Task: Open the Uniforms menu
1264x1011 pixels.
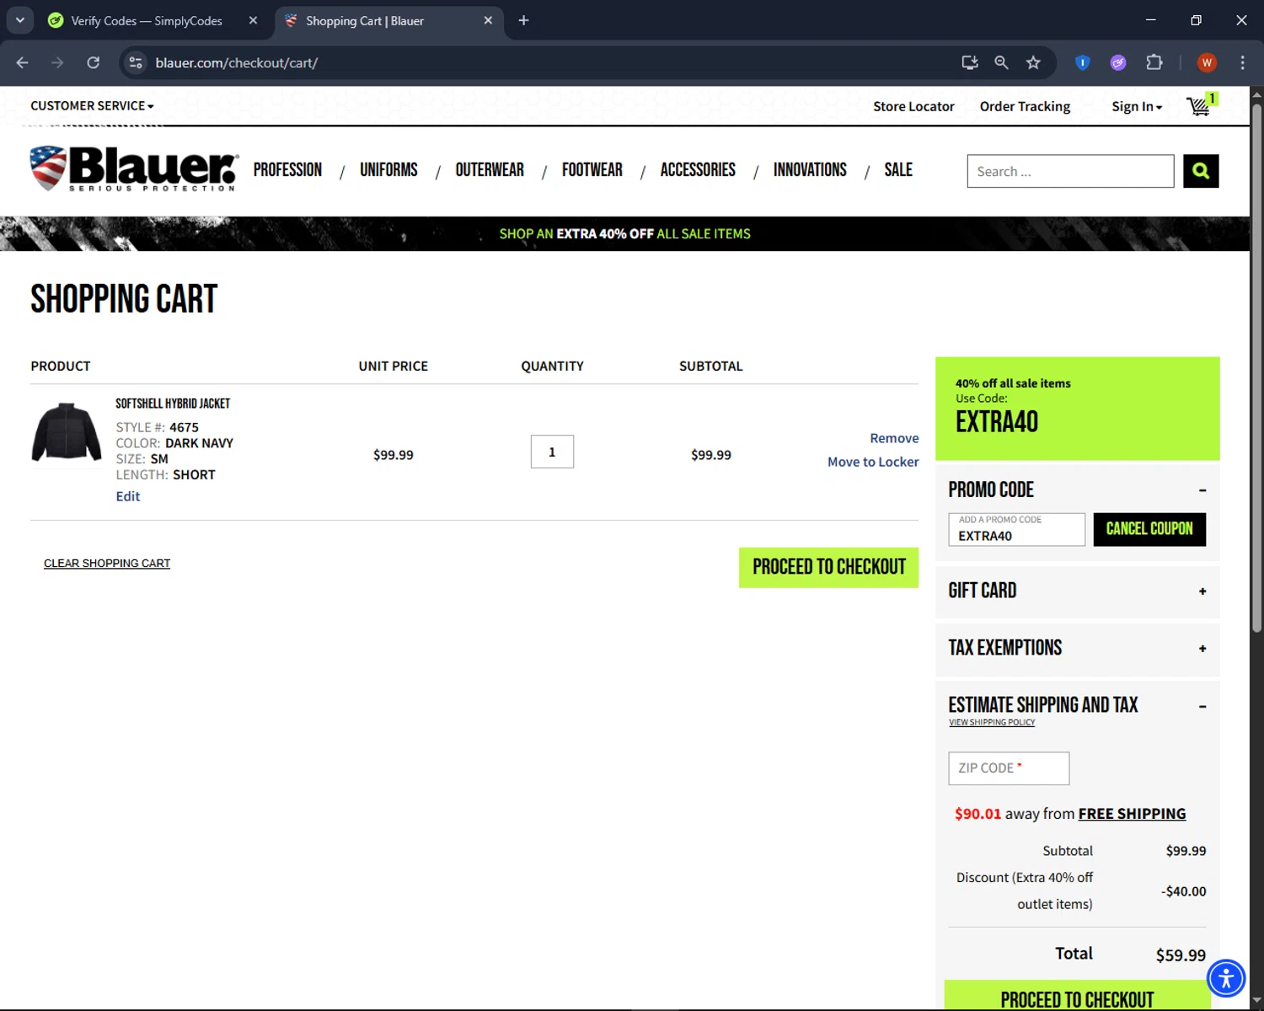Action: (388, 169)
